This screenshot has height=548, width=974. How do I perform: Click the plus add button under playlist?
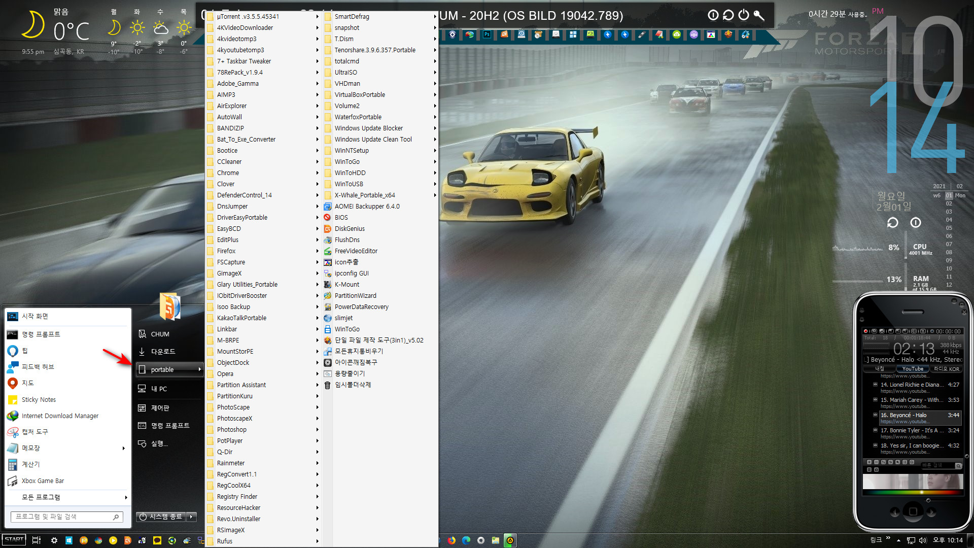[869, 462]
